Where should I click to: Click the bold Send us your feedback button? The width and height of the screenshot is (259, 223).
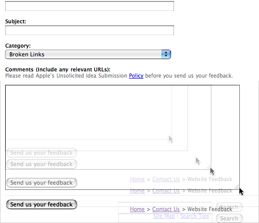pos(41,204)
